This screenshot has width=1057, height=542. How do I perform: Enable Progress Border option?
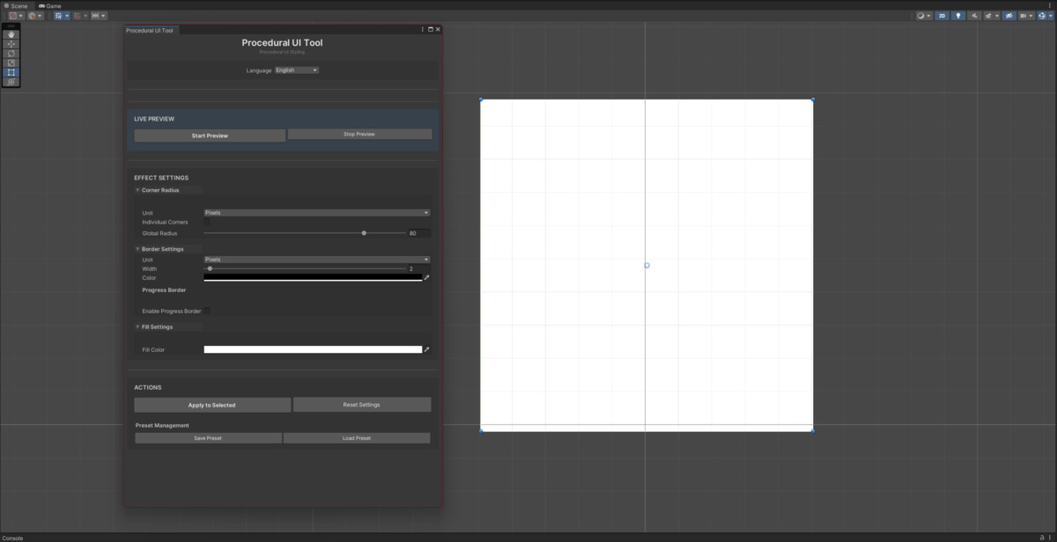206,311
